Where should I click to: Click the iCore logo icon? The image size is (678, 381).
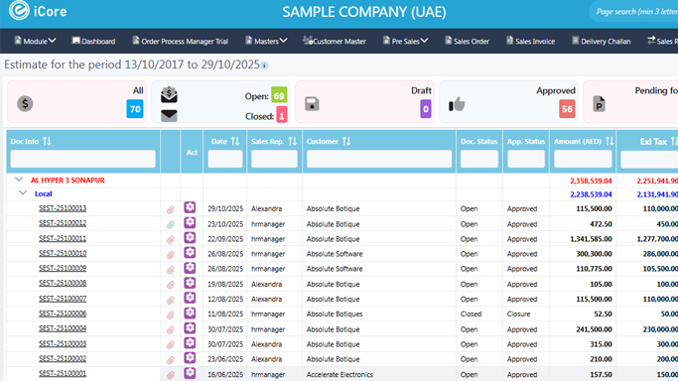(19, 10)
